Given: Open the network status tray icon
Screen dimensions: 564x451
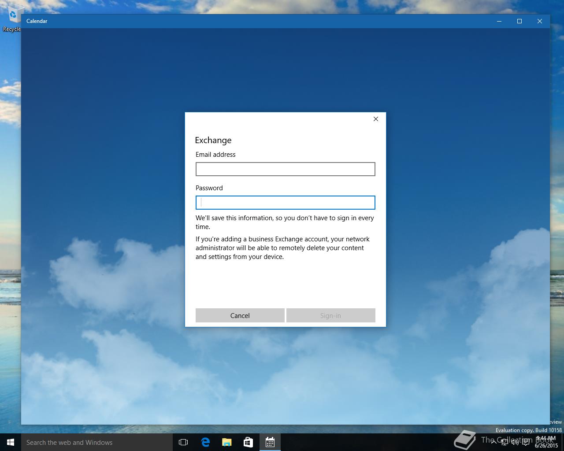Looking at the screenshot, I should (504, 442).
